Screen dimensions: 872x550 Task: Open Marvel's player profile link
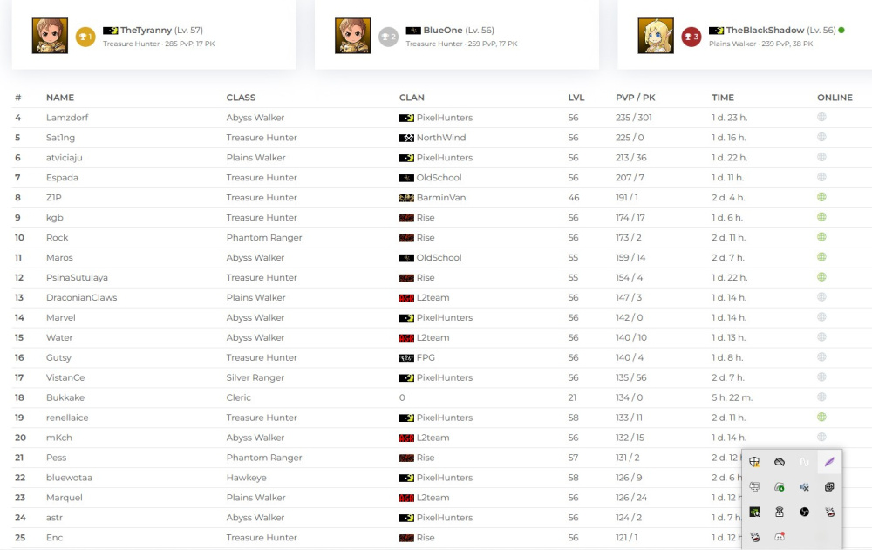[x=60, y=317]
